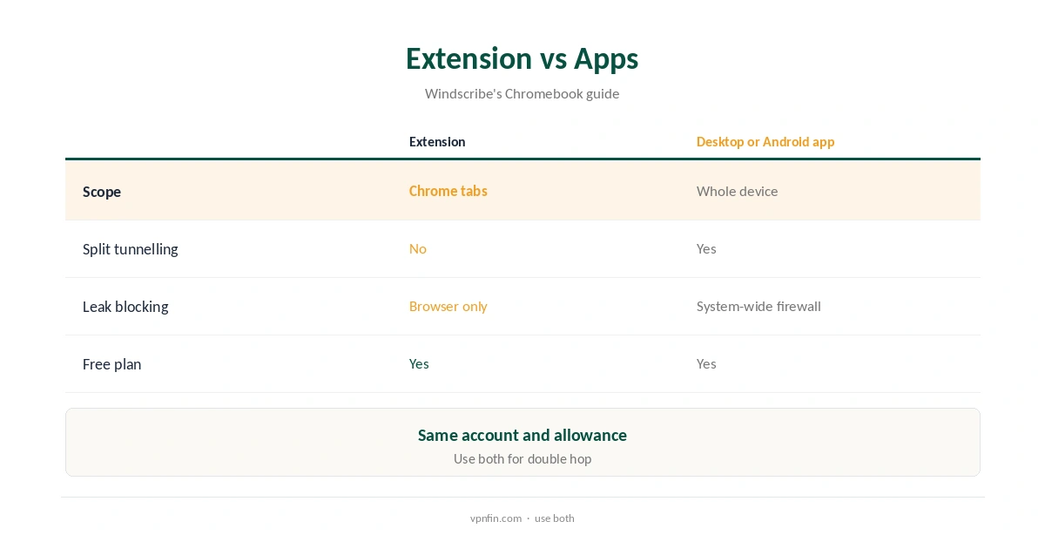Select the 'Windscribe's Chromebook guide' subtitle

(x=522, y=93)
